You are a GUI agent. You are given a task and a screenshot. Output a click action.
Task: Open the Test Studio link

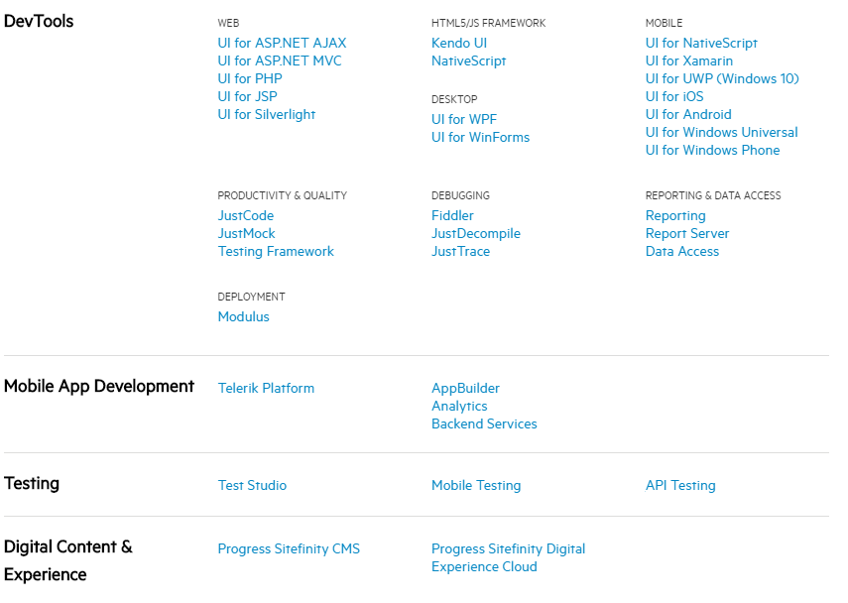252,486
